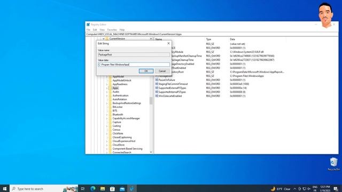Select the ClickNote key
This screenshot has height=192, width=342.
pyautogui.click(x=118, y=133)
